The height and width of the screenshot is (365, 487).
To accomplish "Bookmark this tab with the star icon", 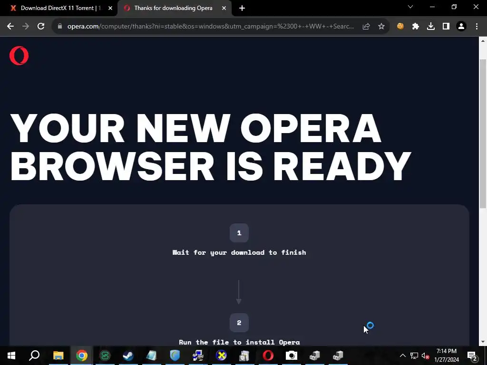I will [381, 27].
